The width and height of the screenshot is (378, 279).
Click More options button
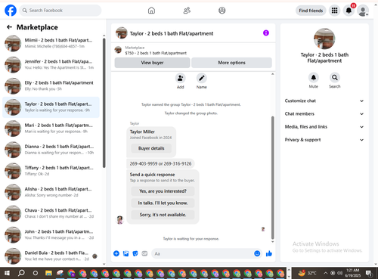(231, 63)
